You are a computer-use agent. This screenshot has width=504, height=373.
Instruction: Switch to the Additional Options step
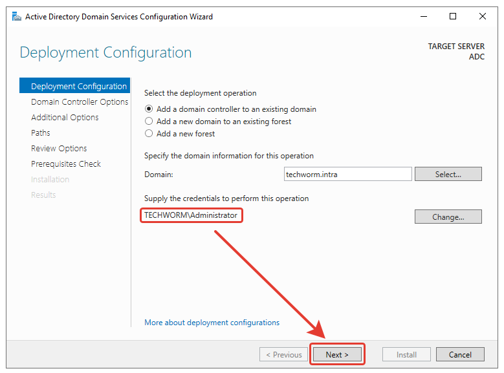(65, 118)
